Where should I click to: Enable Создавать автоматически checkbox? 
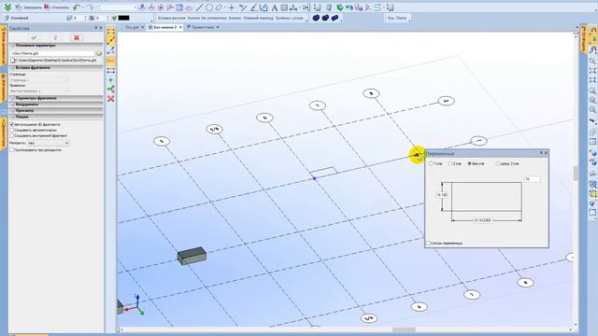[x=12, y=131]
